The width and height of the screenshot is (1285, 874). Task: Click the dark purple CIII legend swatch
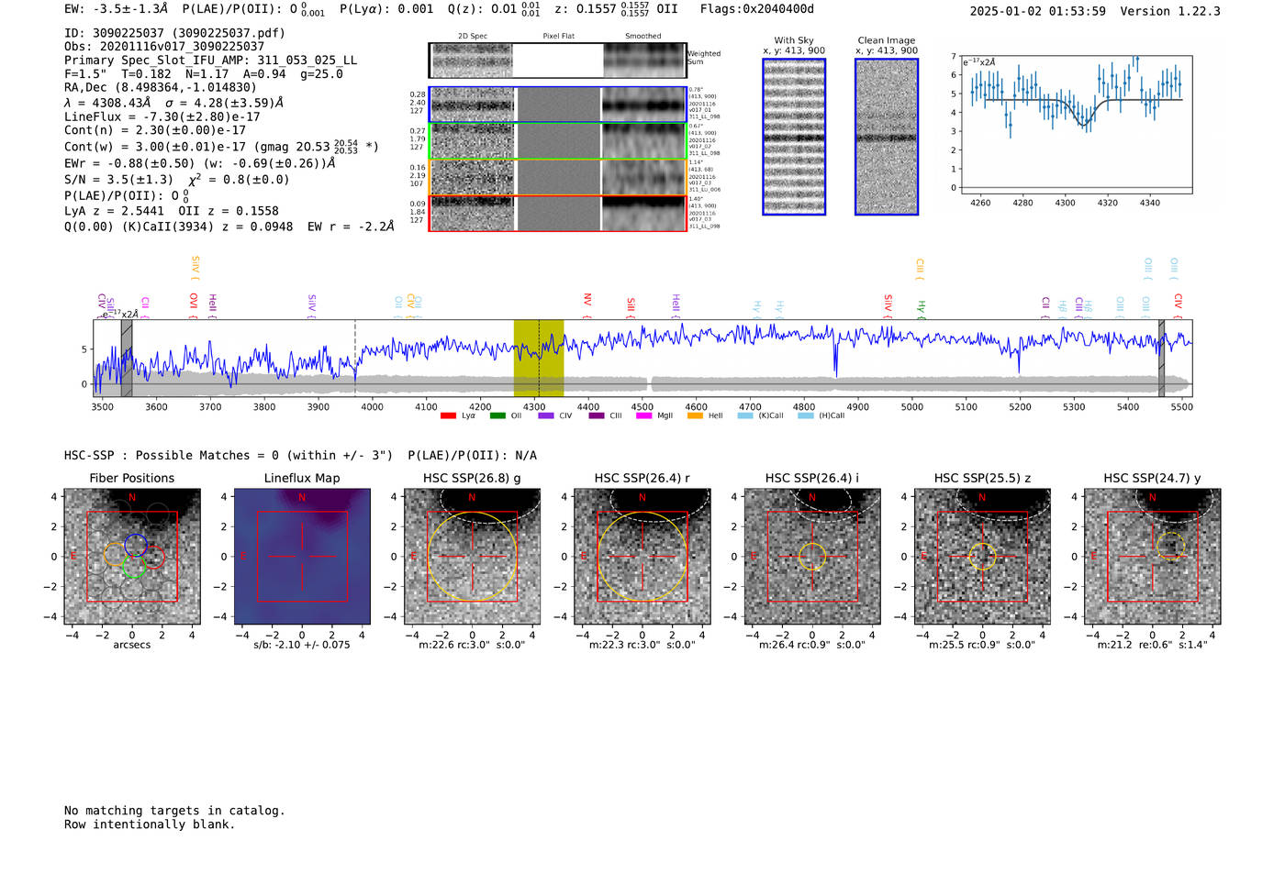597,415
